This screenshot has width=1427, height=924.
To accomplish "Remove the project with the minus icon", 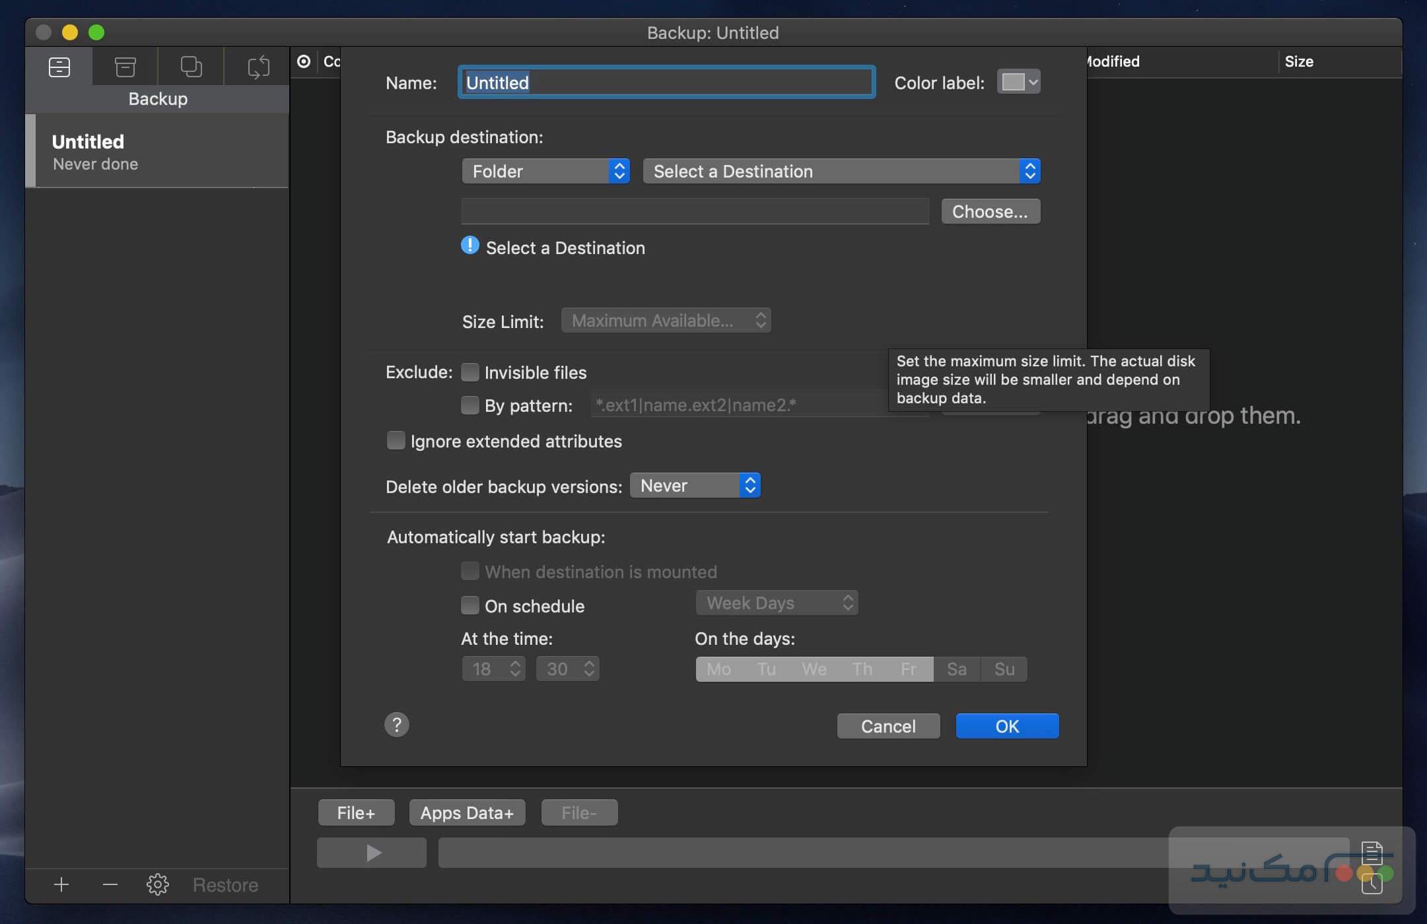I will pyautogui.click(x=110, y=884).
